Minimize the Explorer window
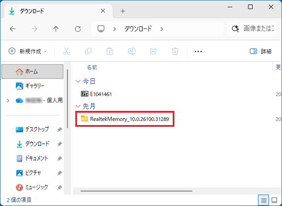This screenshot has width=282, height=206. [x=230, y=7]
